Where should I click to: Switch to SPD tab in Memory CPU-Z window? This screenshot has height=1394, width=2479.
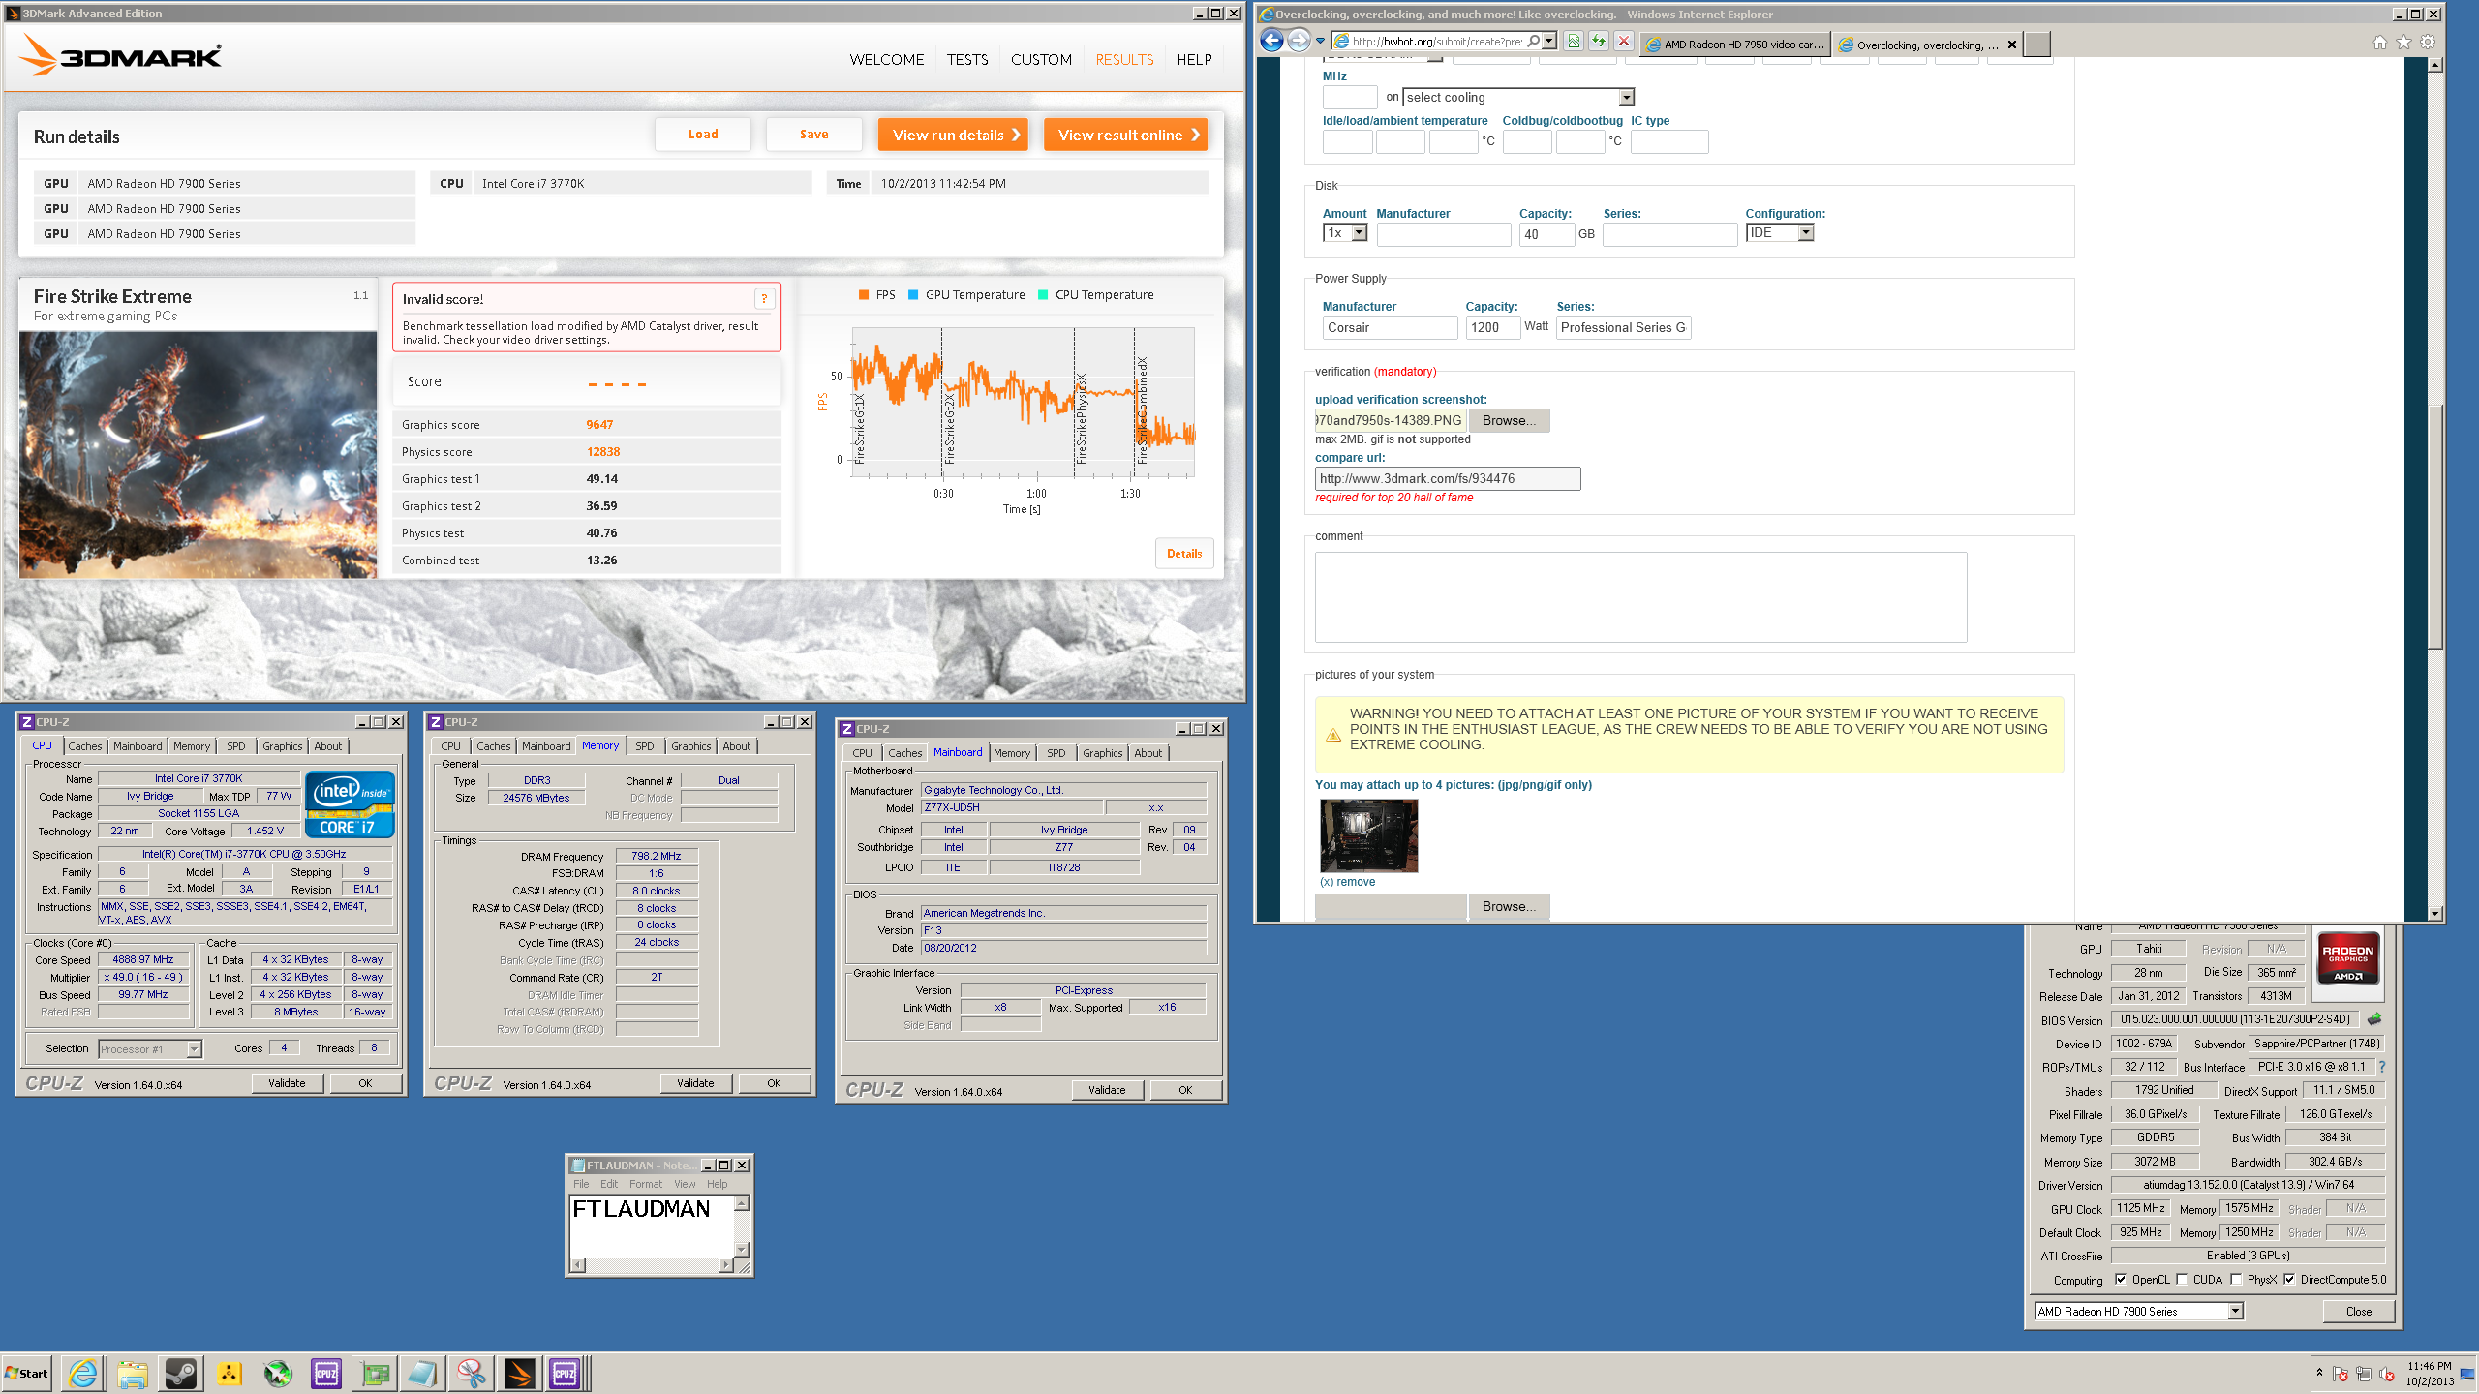click(x=644, y=745)
